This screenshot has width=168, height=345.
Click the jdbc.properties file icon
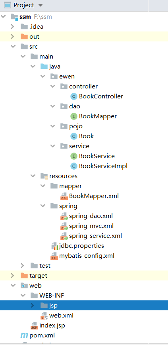(54, 246)
